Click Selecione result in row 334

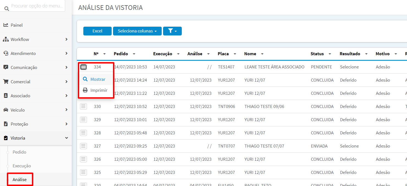pos(349,67)
